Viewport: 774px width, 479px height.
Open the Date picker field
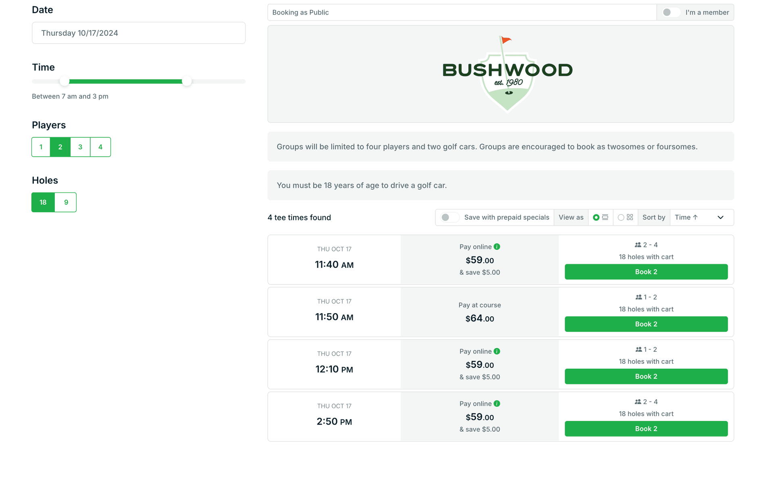click(138, 33)
